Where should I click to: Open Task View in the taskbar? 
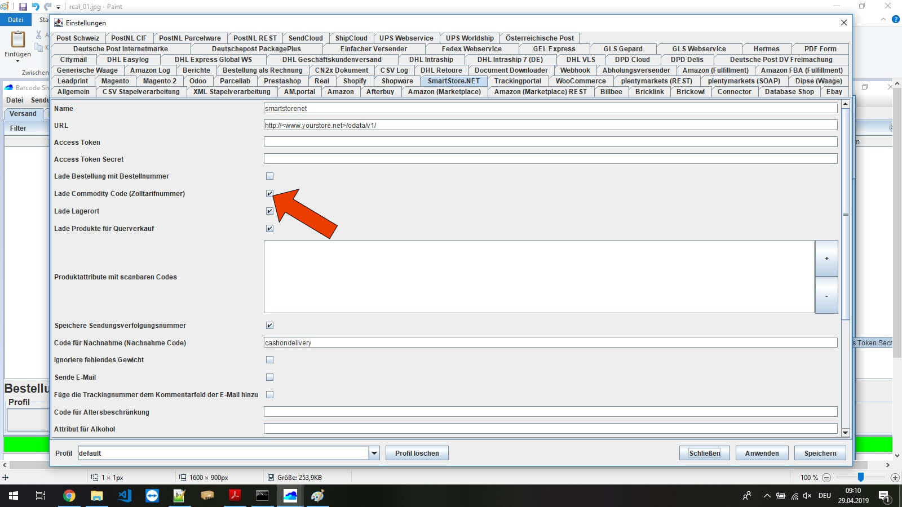pos(41,496)
